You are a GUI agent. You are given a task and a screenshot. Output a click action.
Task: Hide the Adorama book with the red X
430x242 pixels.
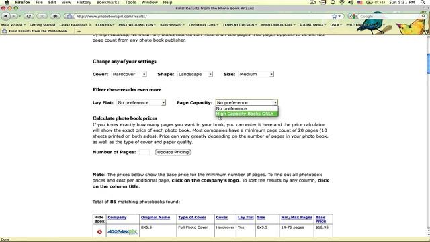point(99,232)
